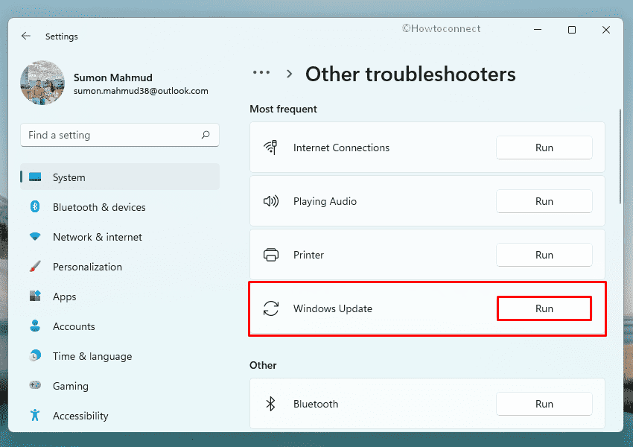Select Apps in the sidebar

pos(119,297)
